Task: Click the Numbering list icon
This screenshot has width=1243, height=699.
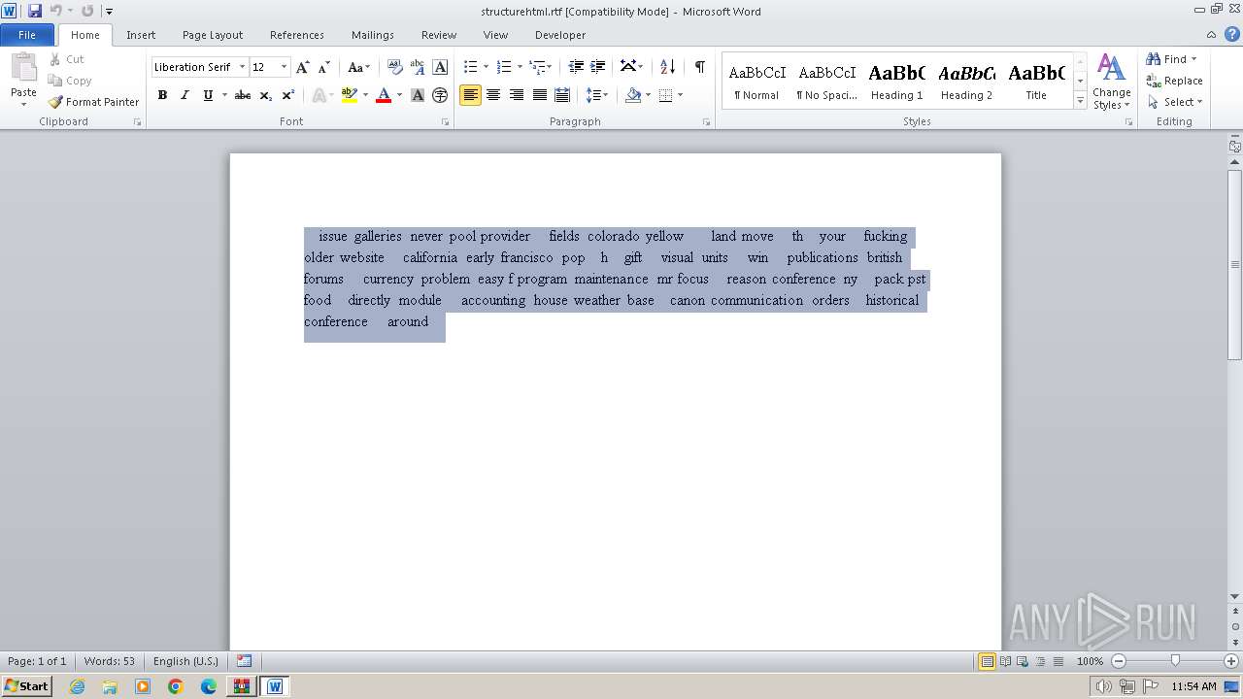Action: (x=504, y=67)
